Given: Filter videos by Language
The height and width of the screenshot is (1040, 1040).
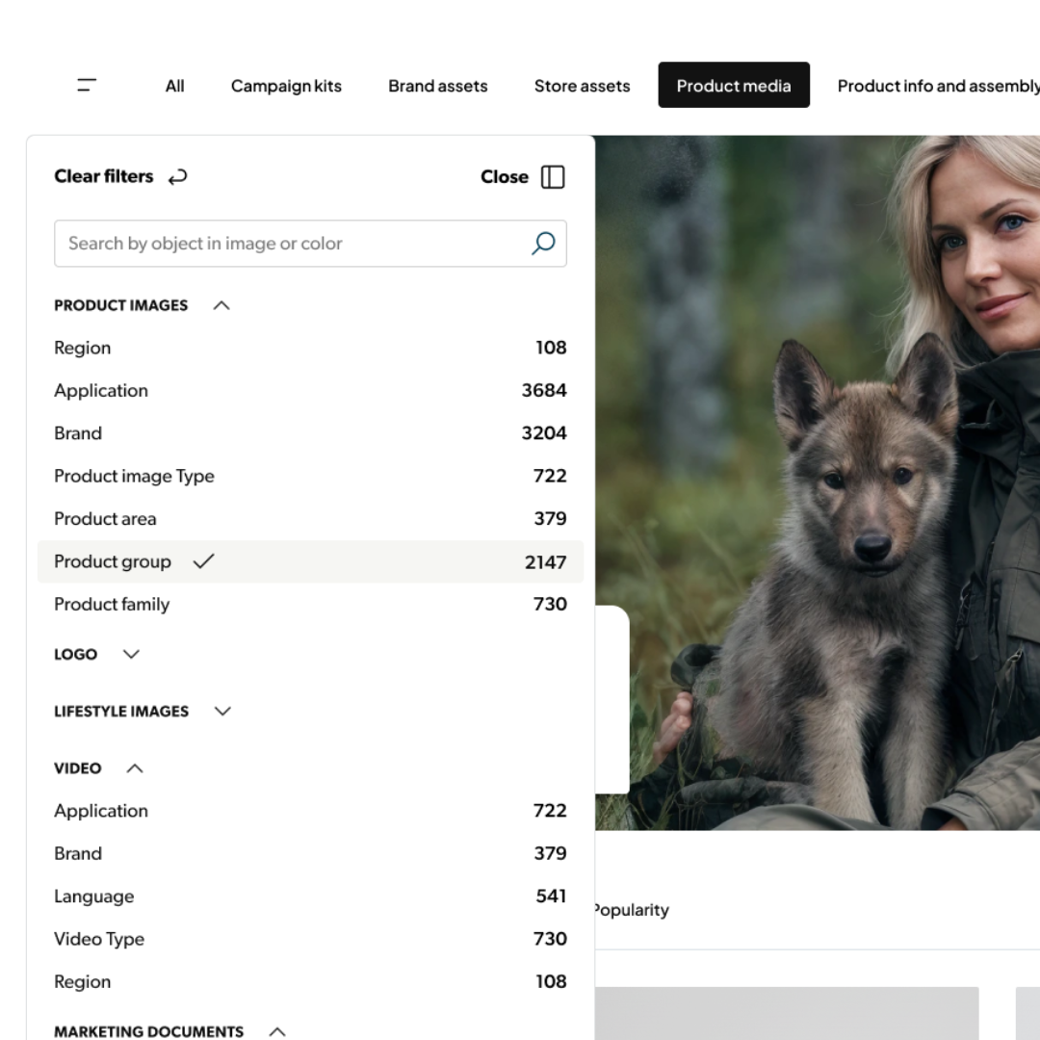Looking at the screenshot, I should pos(94,897).
